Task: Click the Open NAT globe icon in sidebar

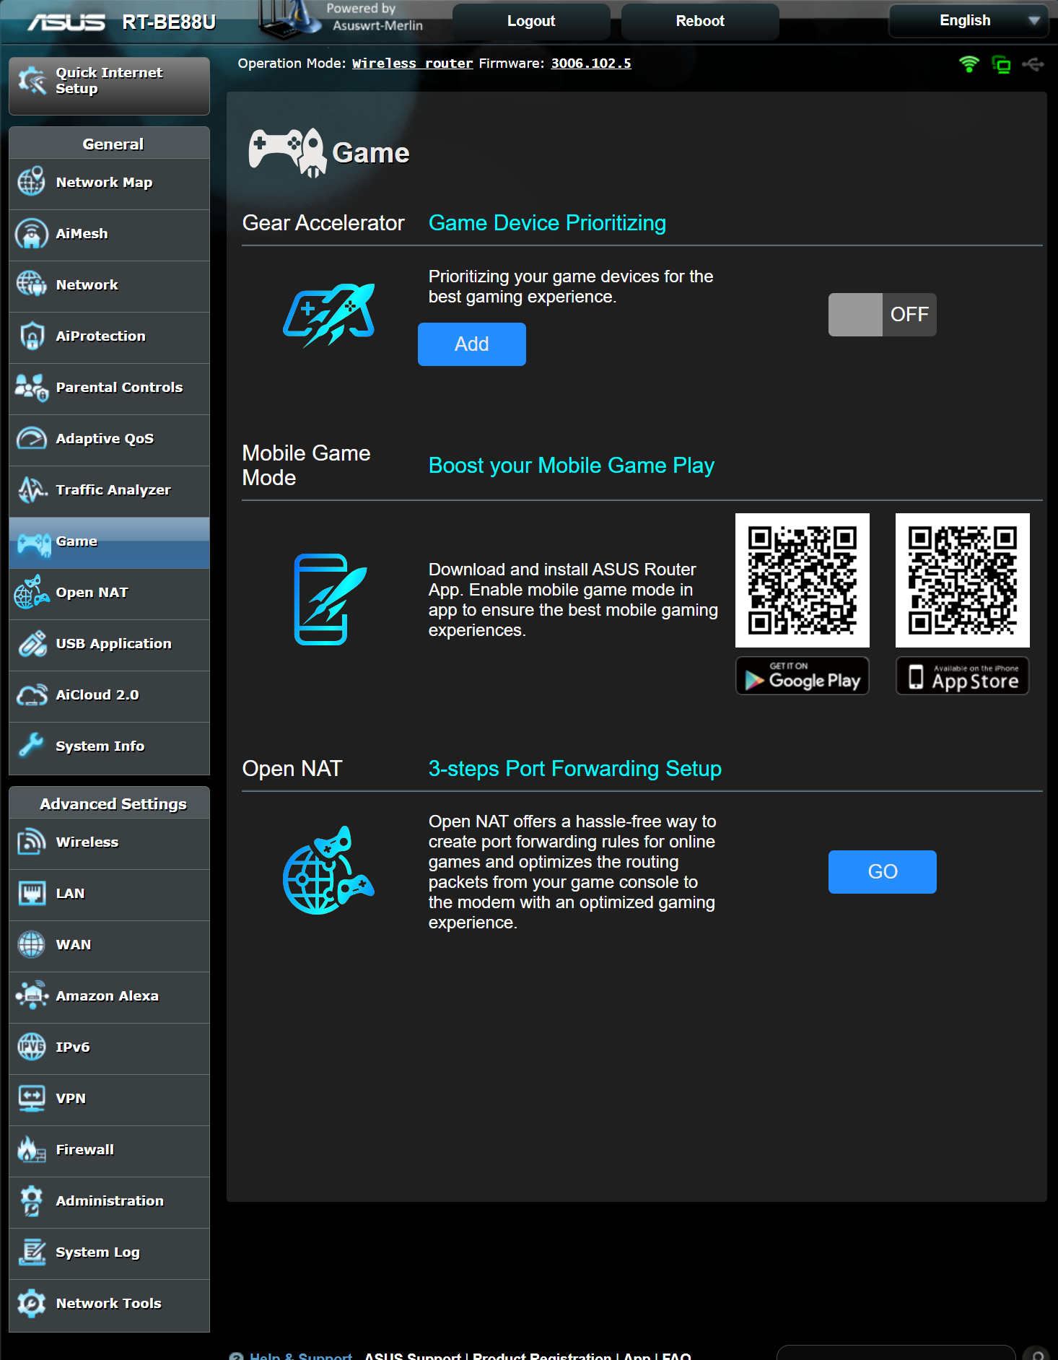Action: 32,593
